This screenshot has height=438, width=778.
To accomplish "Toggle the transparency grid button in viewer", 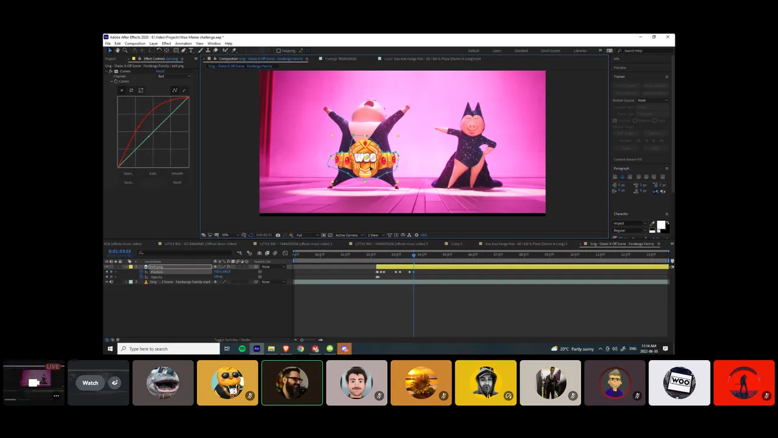I will coord(330,235).
